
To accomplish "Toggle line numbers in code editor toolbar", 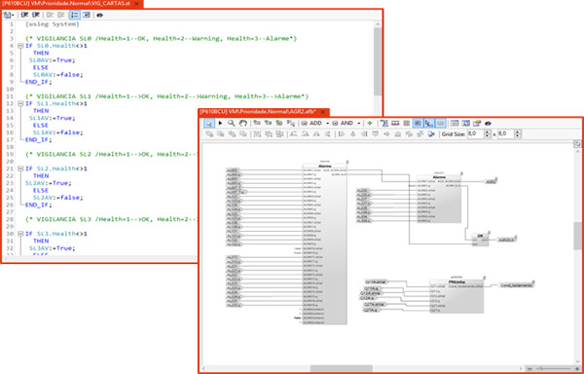I will tap(75, 15).
